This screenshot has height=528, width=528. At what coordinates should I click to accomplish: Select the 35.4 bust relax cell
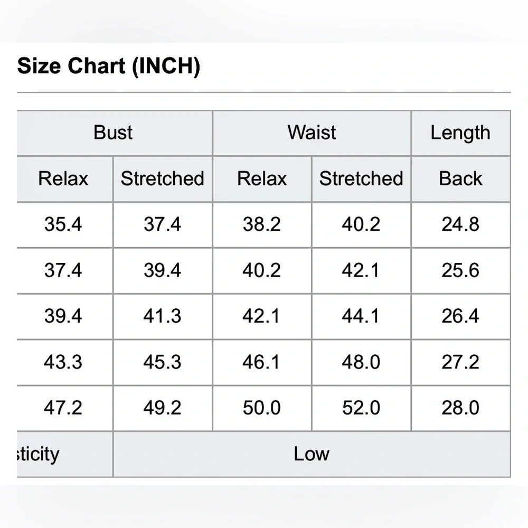point(64,224)
